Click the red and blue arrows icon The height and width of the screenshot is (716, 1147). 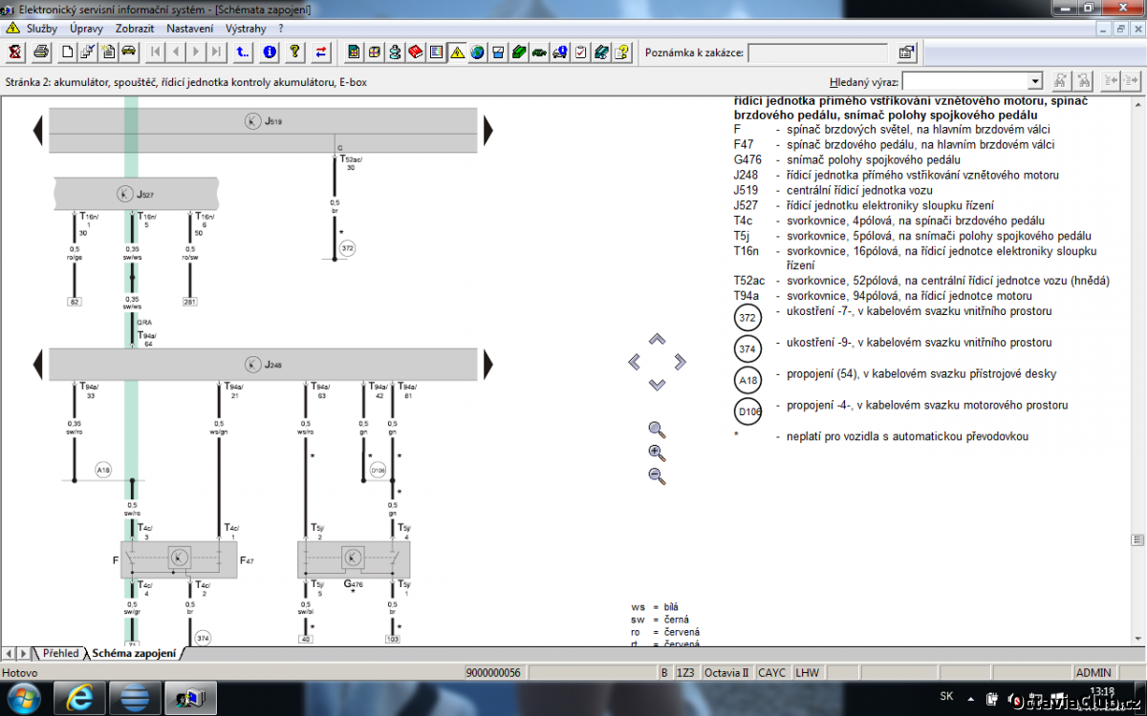click(321, 53)
